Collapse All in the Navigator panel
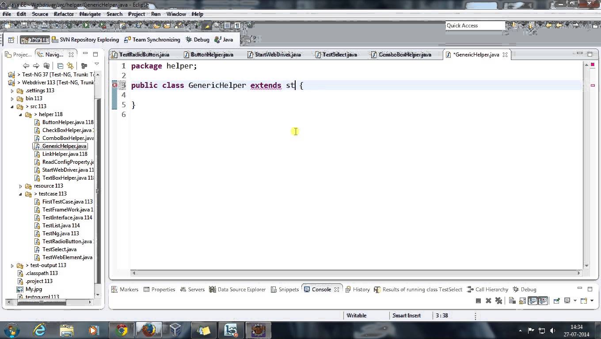Screen dimensions: 601x339 coord(60,66)
